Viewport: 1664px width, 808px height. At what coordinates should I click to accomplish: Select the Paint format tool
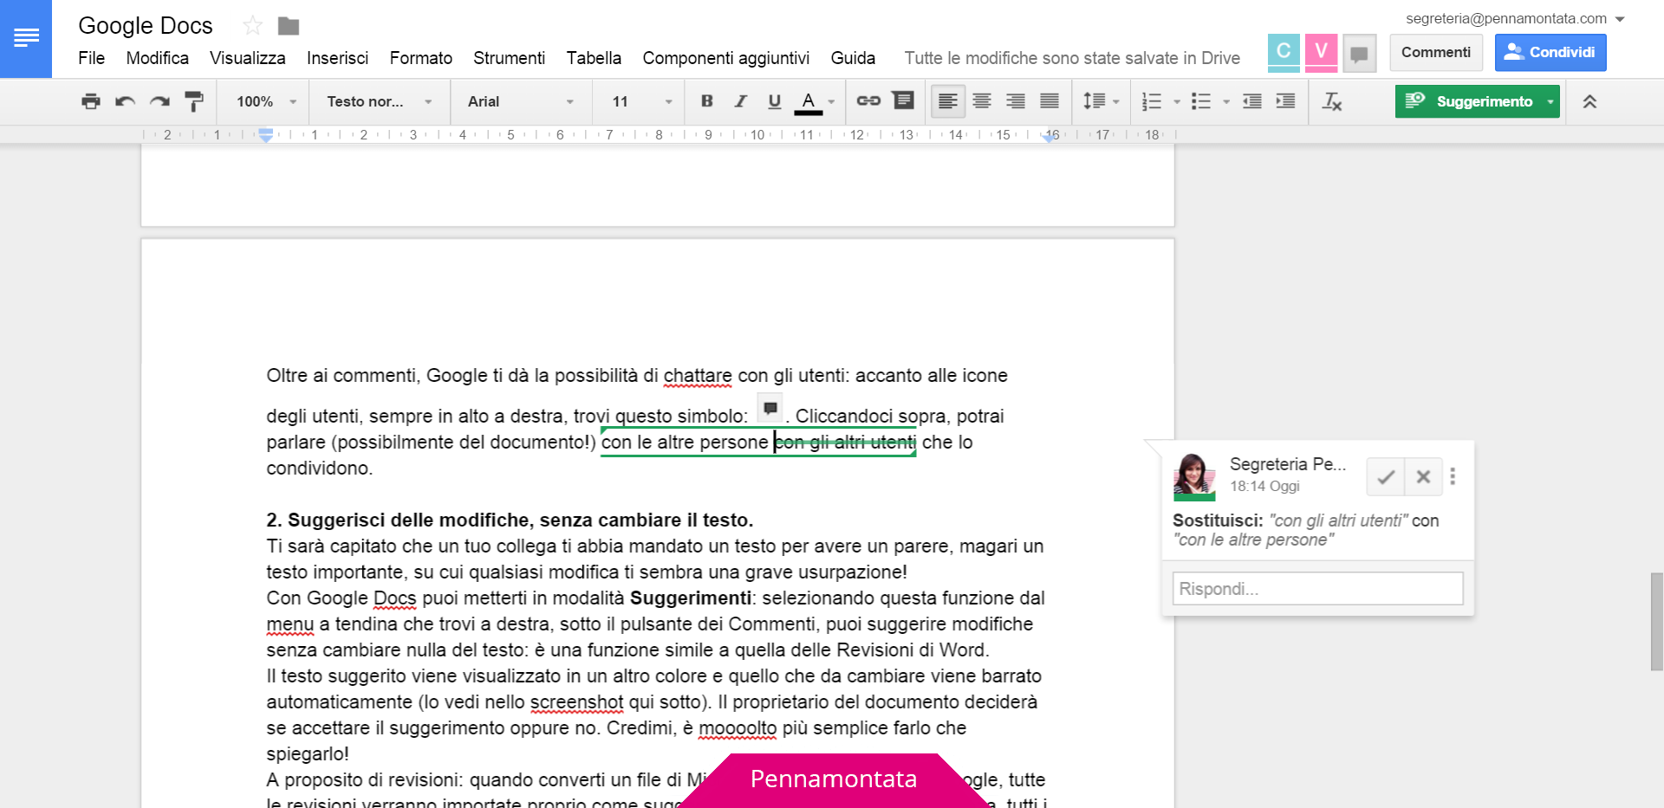[x=193, y=101]
